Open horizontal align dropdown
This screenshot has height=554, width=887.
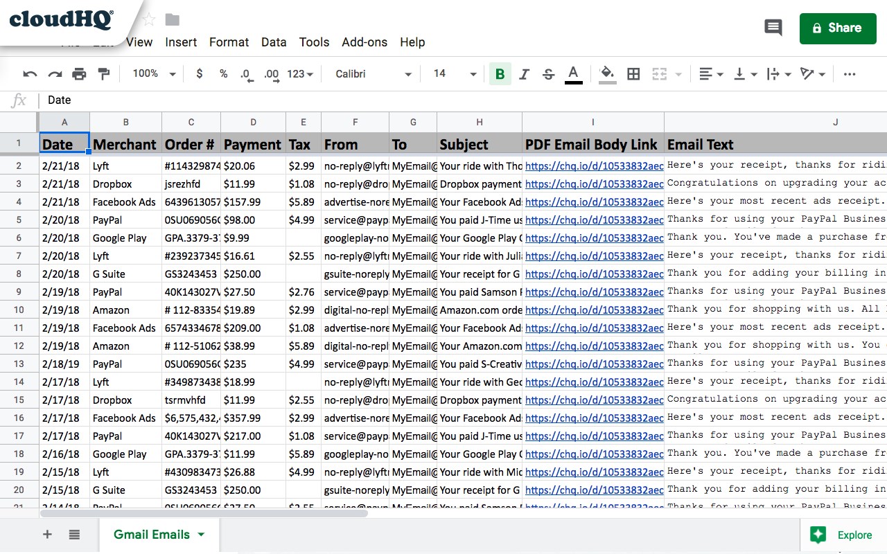(x=711, y=74)
